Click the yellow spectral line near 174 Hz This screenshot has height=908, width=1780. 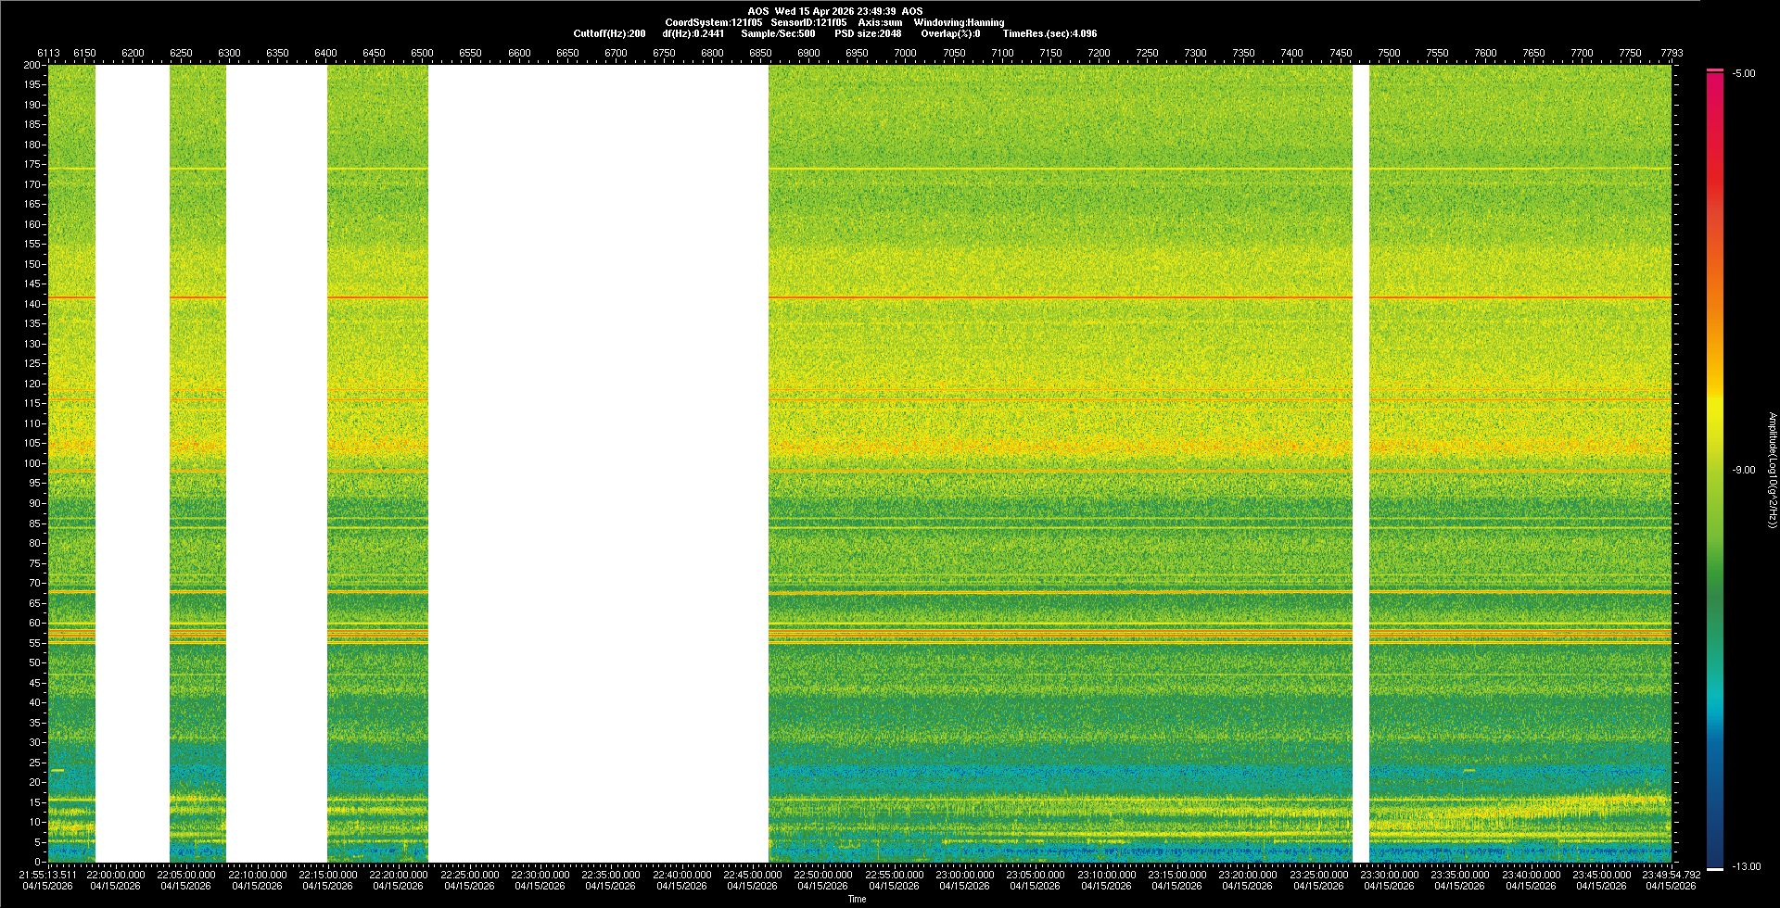[1020, 169]
